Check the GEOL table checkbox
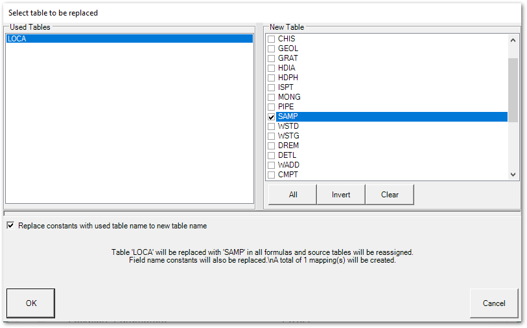This screenshot has width=527, height=328. tap(271, 49)
